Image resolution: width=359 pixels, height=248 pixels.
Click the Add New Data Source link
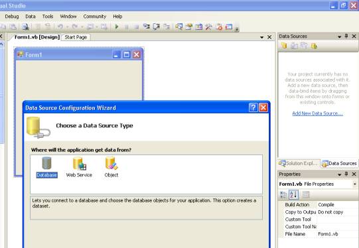(318, 113)
